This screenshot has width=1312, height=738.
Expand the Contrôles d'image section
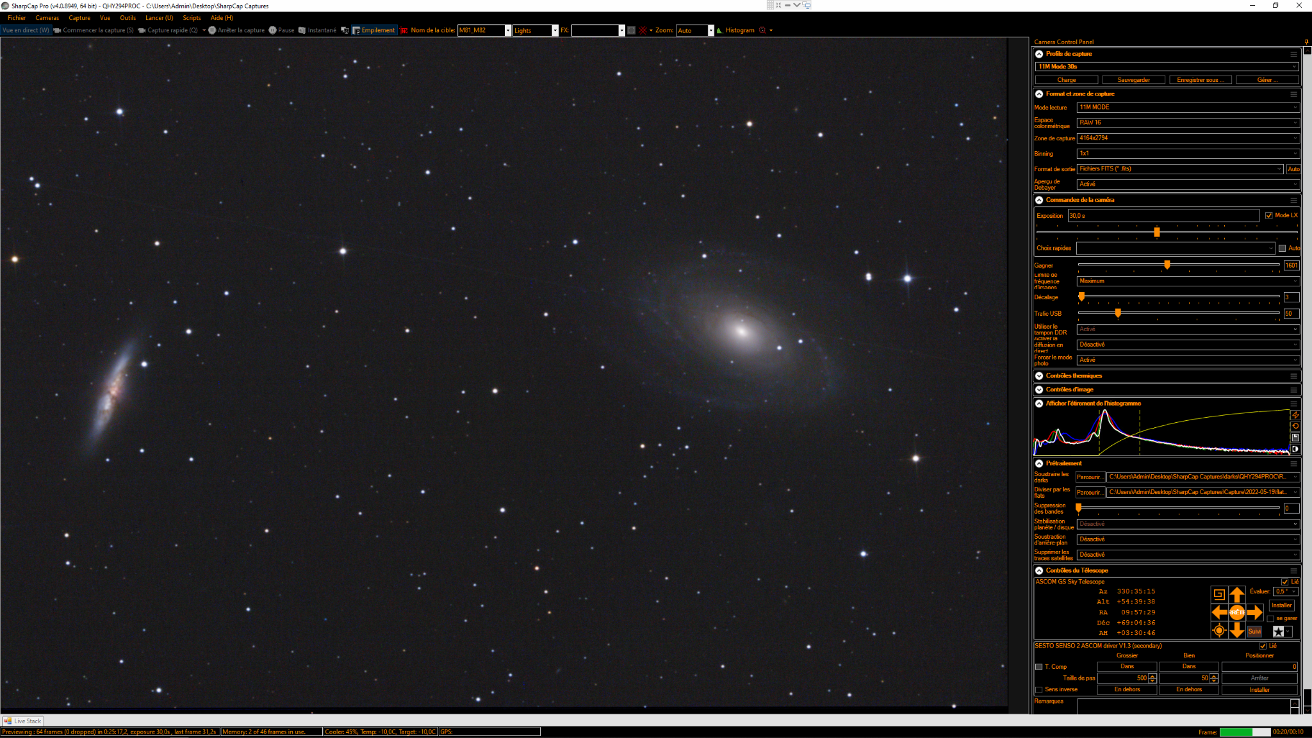click(x=1039, y=389)
